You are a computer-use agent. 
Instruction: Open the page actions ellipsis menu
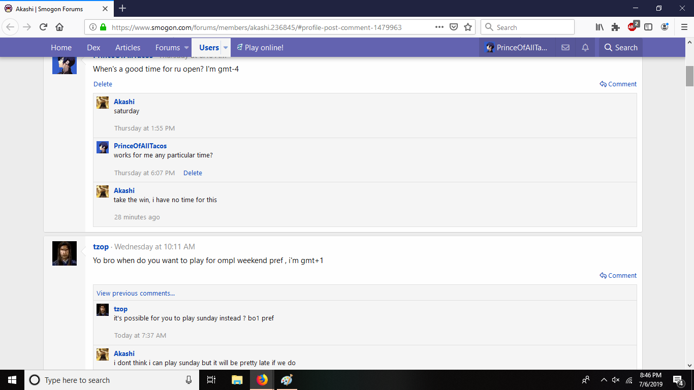point(439,27)
